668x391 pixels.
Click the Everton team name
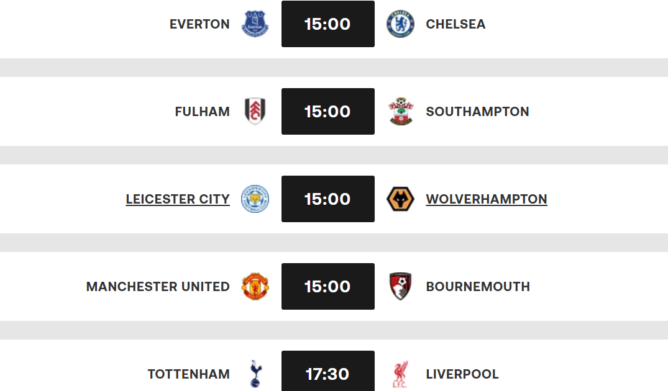coord(199,24)
